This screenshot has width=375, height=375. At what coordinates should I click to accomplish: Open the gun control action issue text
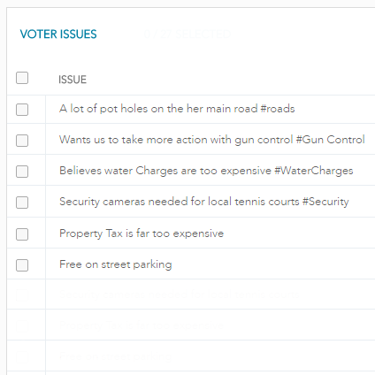(x=212, y=140)
